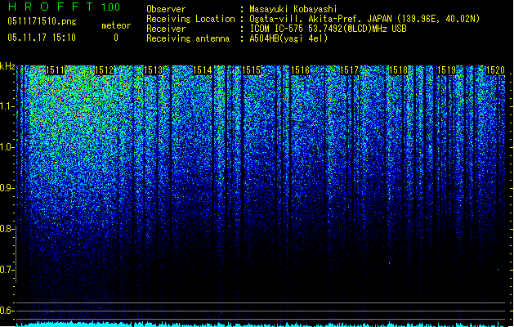
Task: Click the 1517 time marker
Action: pyautogui.click(x=350, y=70)
